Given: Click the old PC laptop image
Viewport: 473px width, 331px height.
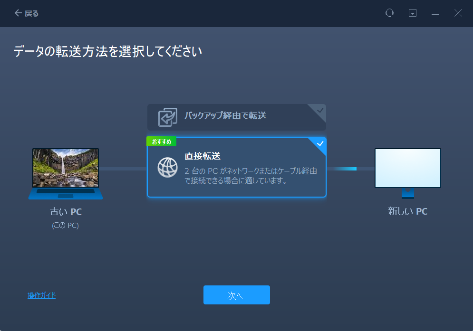Looking at the screenshot, I should point(66,174).
